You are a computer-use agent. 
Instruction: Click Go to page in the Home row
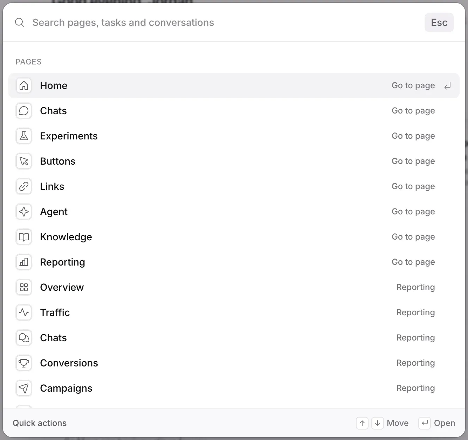pyautogui.click(x=413, y=85)
